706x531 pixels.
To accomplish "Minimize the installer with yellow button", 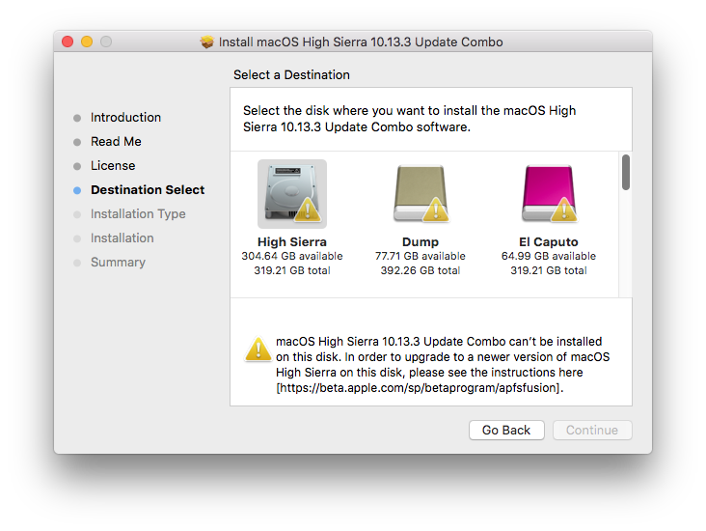I will (87, 42).
